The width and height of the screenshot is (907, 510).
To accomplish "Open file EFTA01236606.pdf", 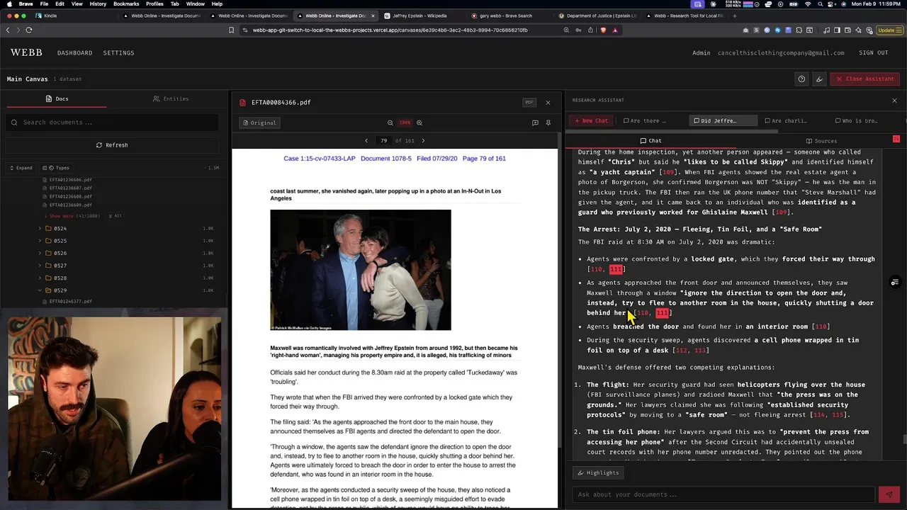I will click(x=70, y=180).
